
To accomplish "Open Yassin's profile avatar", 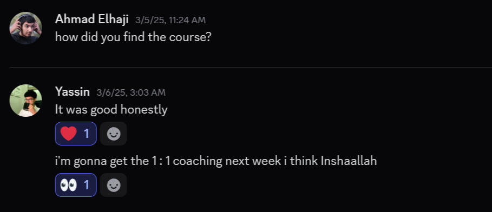I will pos(26,101).
